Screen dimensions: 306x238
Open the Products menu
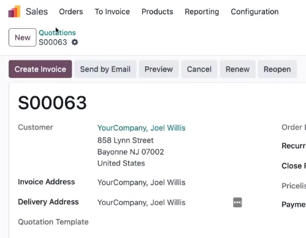tap(158, 12)
